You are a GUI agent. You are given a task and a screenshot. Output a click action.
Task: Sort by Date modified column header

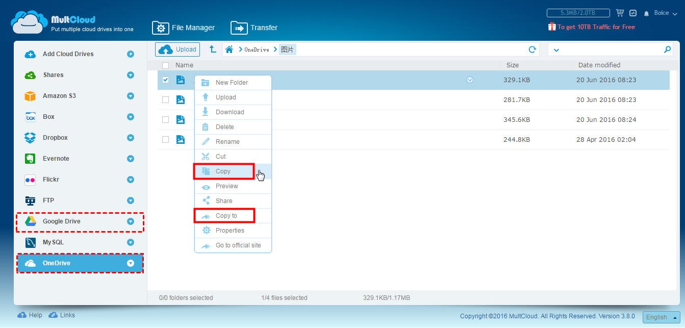(x=599, y=65)
